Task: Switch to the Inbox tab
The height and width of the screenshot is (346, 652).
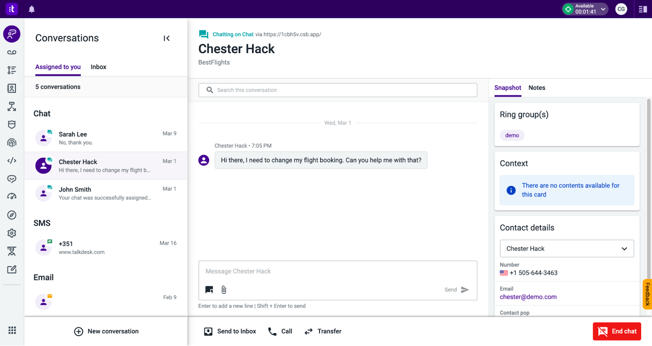Action: coord(98,67)
